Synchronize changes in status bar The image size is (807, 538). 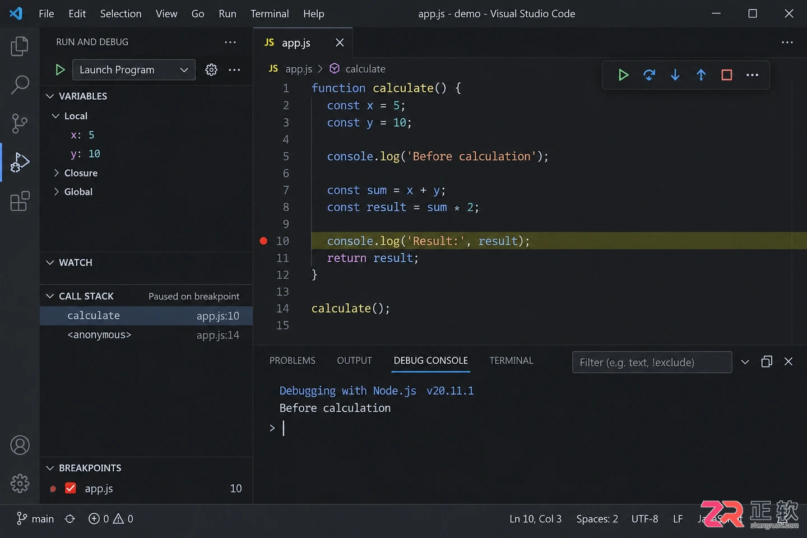tap(70, 519)
